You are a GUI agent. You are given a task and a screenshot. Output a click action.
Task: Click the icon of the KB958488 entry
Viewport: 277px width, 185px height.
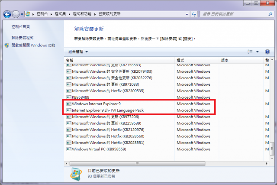(69, 97)
